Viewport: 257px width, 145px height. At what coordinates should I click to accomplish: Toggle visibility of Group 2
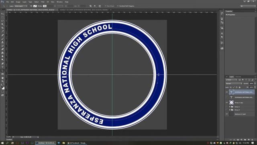227,110
